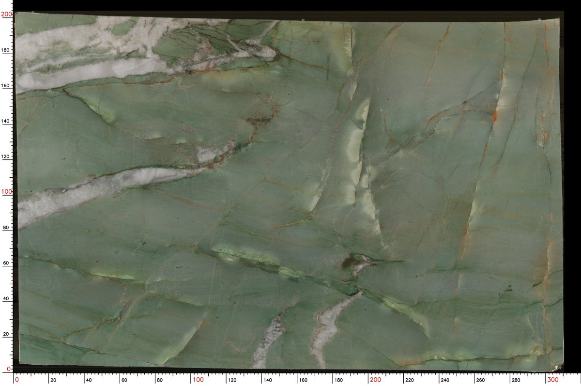
Task: Select the 300 label on the horizontal ruler
Action: (552, 380)
